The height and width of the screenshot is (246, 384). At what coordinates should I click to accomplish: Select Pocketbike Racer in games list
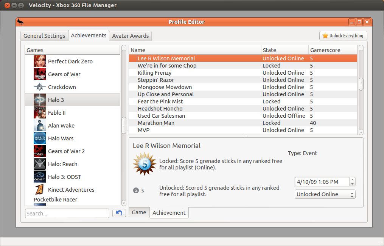point(55,199)
